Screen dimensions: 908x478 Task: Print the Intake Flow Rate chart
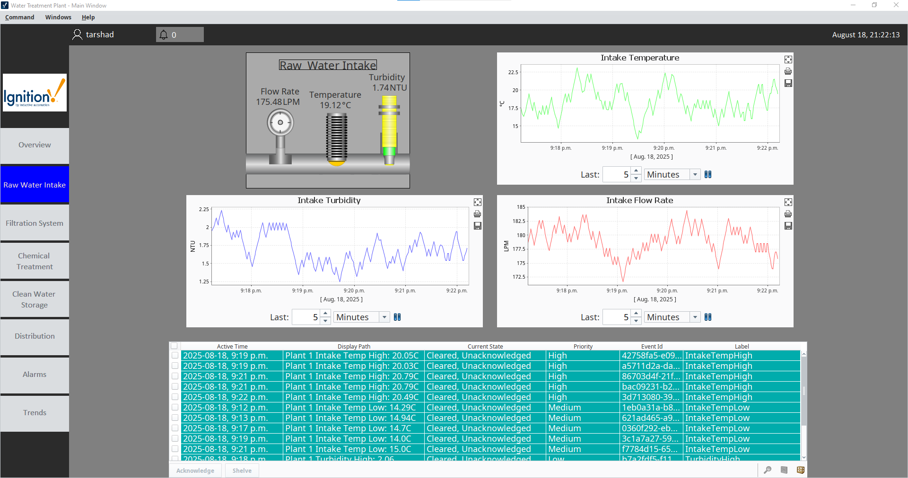[788, 214]
